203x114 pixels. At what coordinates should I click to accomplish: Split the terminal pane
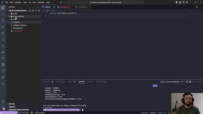click(187, 82)
